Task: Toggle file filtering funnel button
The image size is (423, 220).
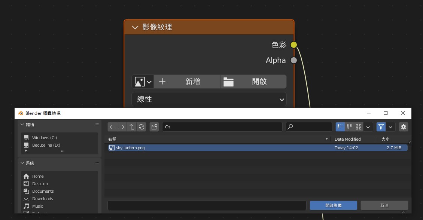Action: coord(381,127)
